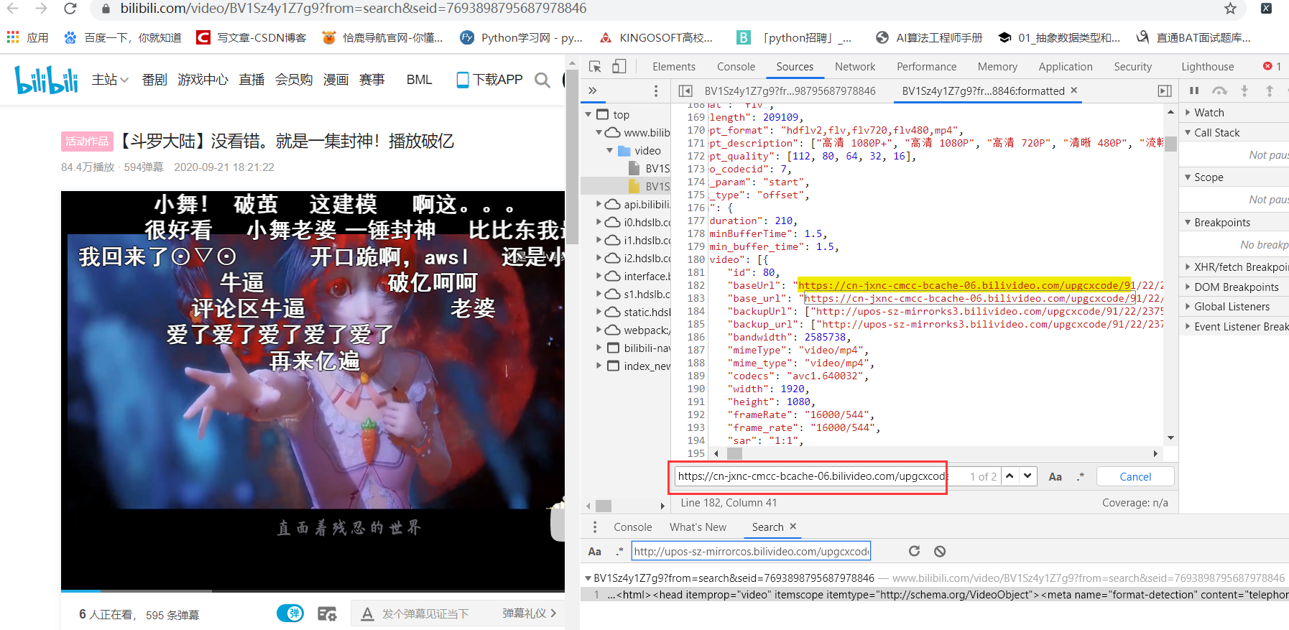Viewport: 1289px width, 630px height.
Task: Refresh the Search drawer results
Action: (914, 551)
